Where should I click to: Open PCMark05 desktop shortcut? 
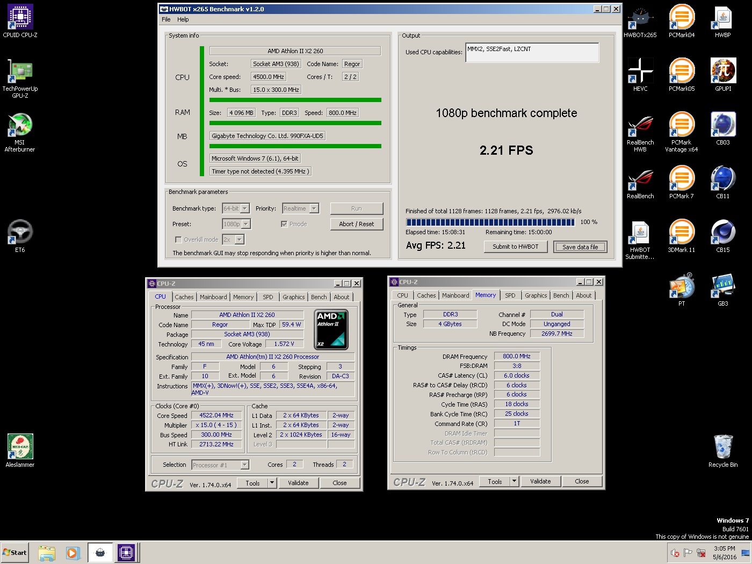point(682,75)
